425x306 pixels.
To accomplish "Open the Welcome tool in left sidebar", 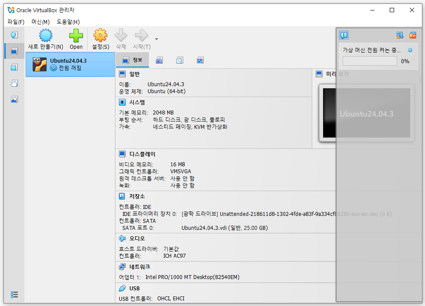I will click(x=14, y=35).
